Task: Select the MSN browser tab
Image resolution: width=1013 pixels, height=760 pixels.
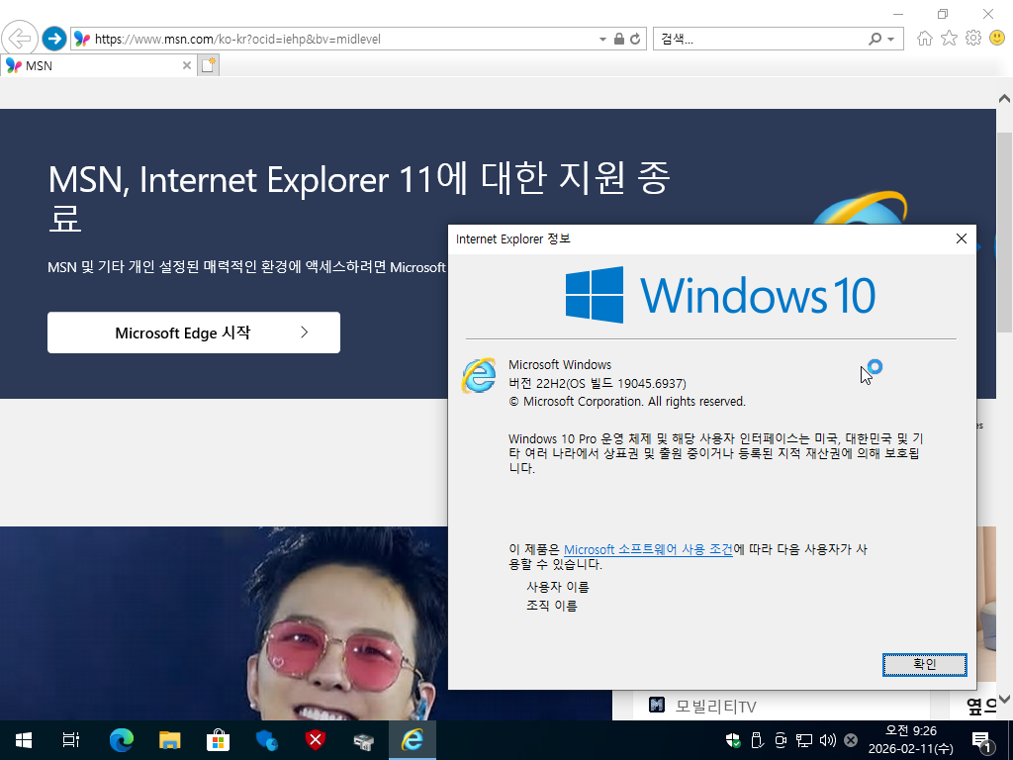Action: coord(98,66)
